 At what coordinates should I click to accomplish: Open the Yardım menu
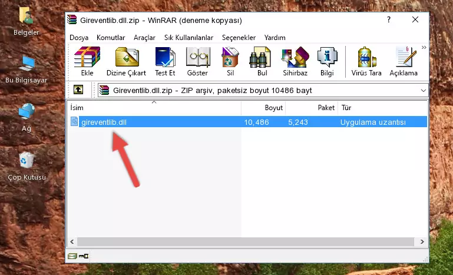pos(275,38)
